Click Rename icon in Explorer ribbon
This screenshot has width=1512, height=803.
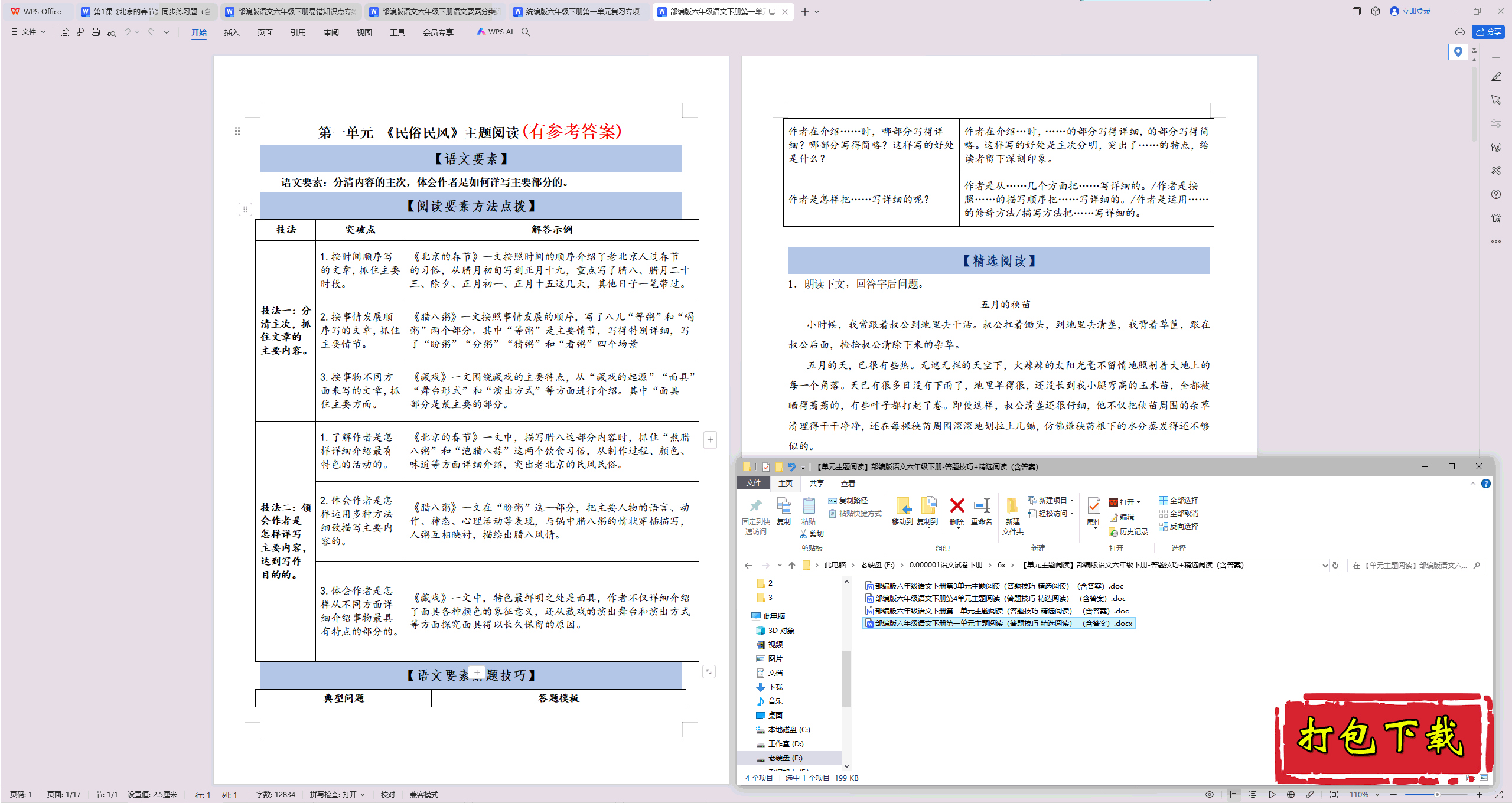click(x=982, y=511)
